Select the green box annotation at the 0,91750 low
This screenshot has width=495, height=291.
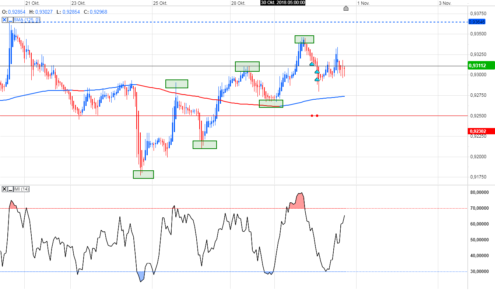pos(143,174)
